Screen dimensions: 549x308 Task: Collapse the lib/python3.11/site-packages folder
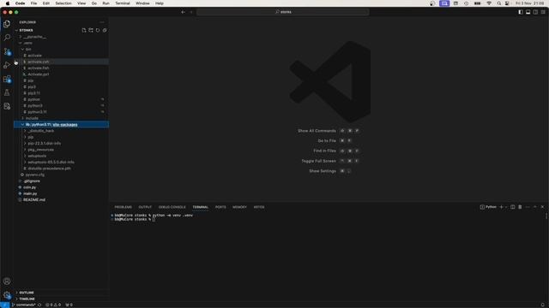pos(61,124)
